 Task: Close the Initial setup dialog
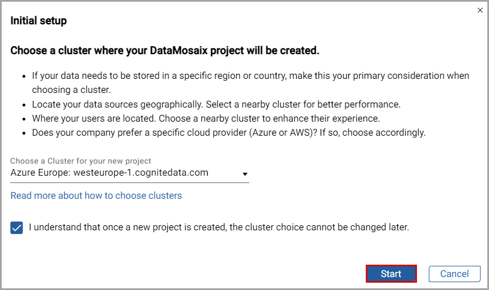479,10
